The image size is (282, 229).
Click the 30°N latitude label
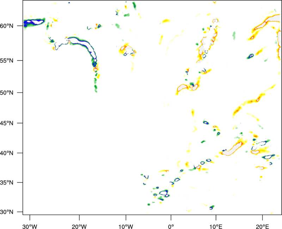point(7,212)
